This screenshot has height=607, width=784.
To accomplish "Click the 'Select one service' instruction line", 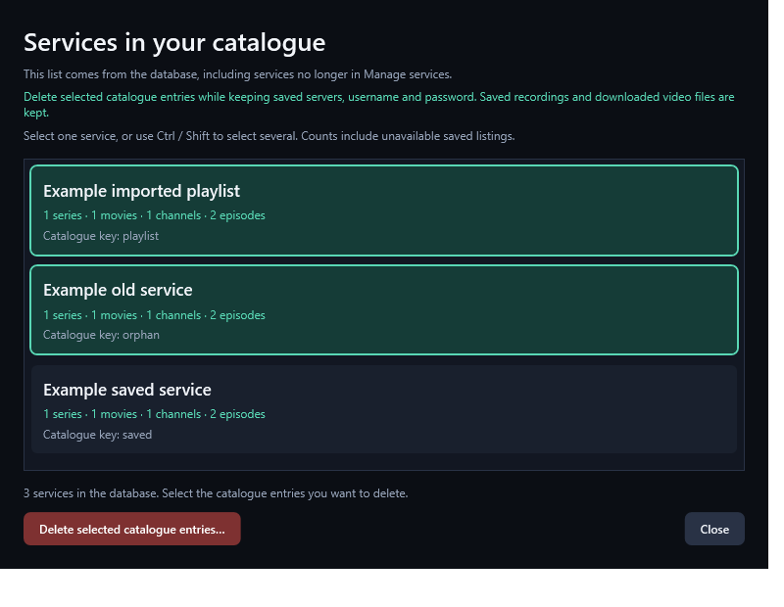I will [269, 136].
